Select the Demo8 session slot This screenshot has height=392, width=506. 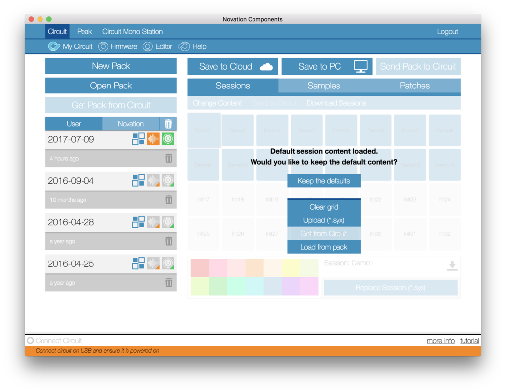point(444,131)
